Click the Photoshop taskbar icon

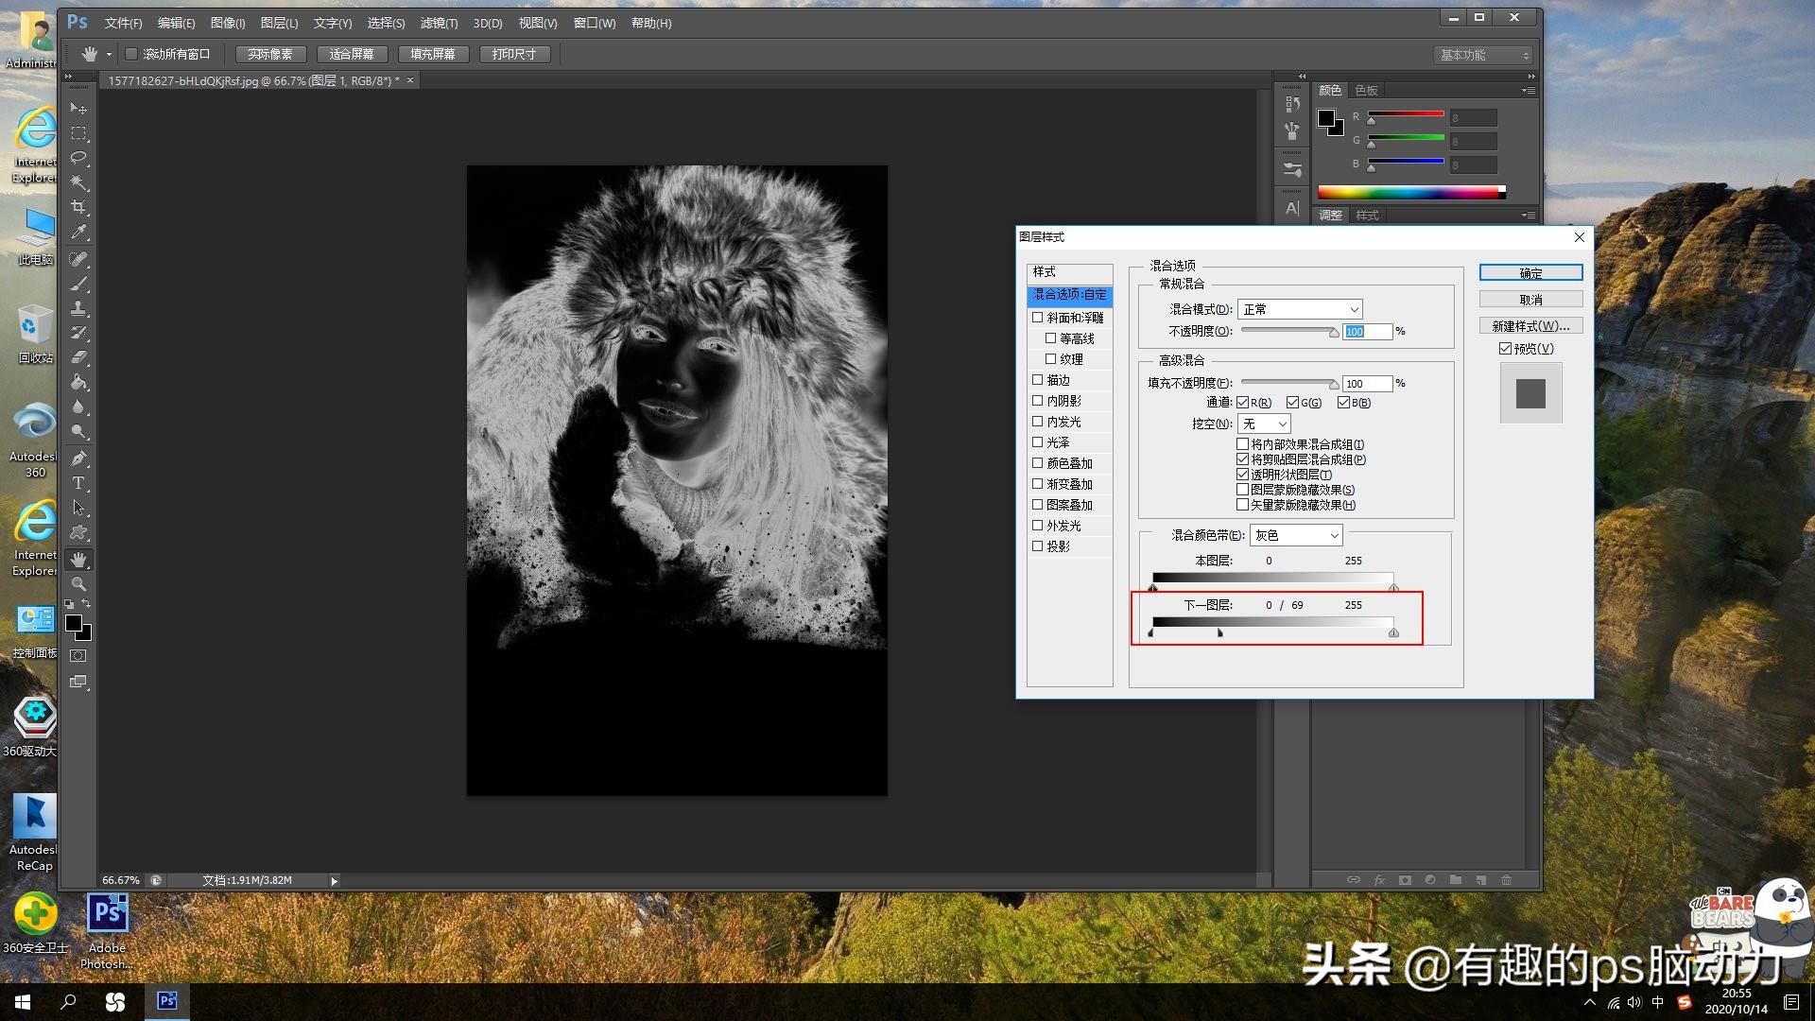(166, 1001)
